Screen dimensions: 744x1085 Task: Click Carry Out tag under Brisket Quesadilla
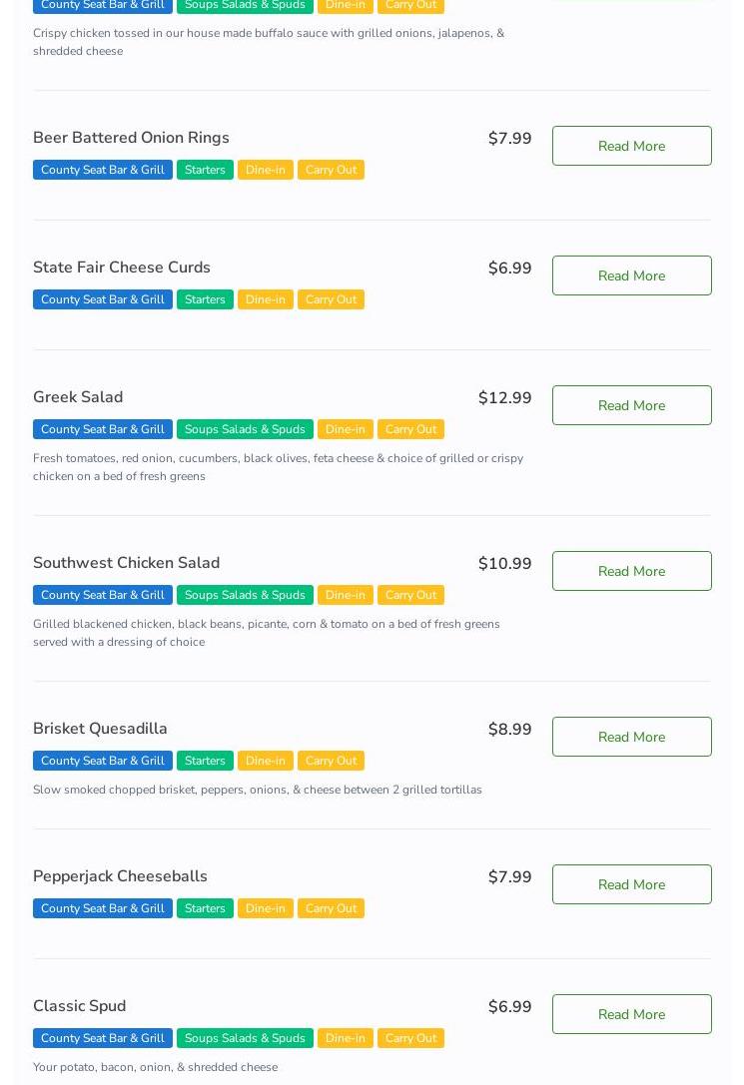tap(331, 761)
